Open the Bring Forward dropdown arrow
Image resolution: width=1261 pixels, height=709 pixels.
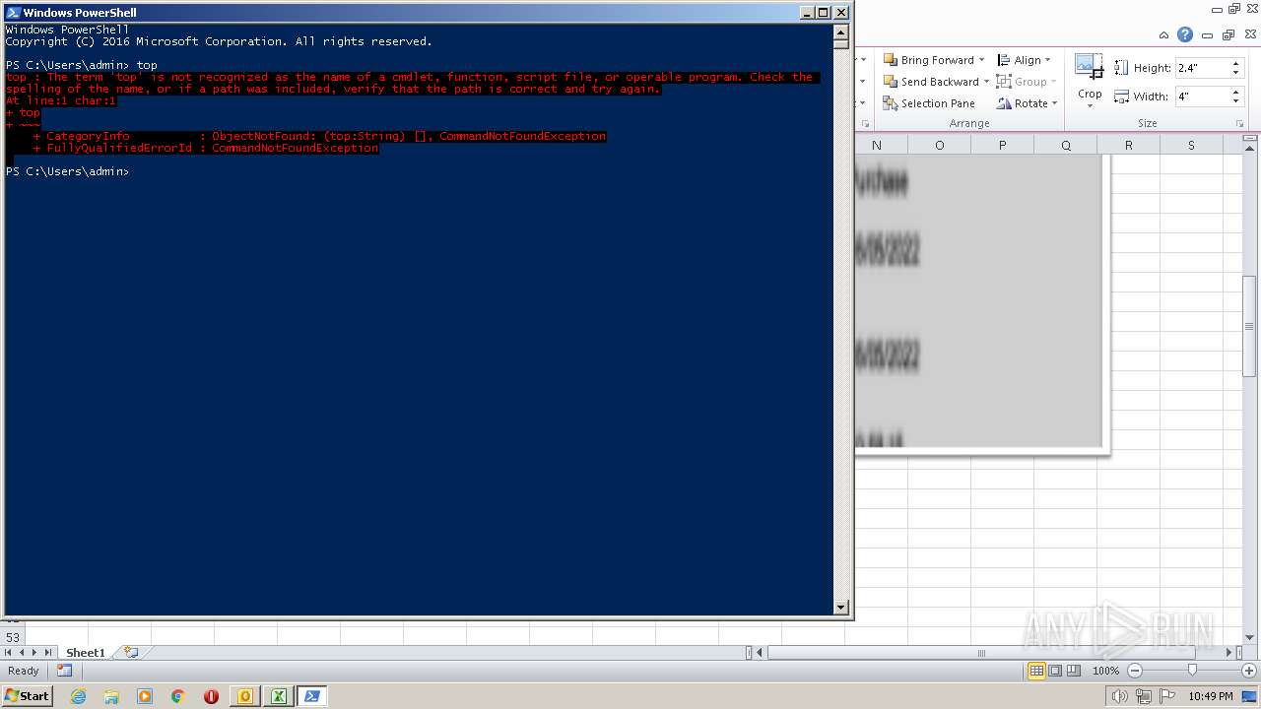pos(982,60)
